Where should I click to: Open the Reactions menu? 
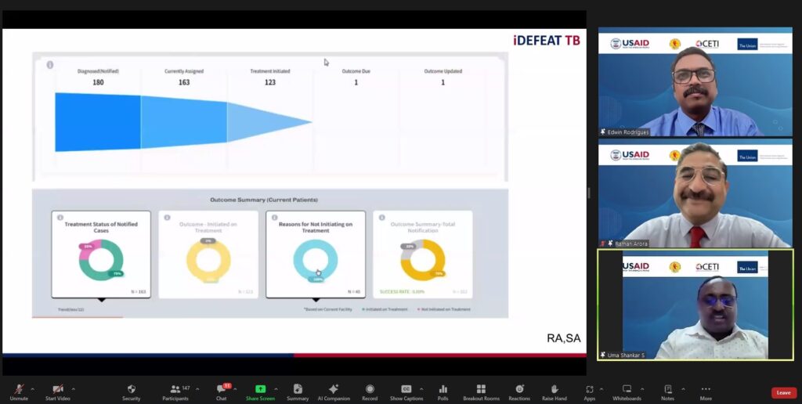[519, 389]
